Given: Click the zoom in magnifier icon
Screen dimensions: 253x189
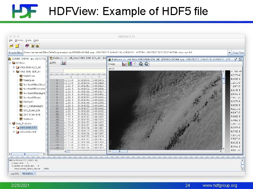Looking at the screenshot, I should pos(141,64).
